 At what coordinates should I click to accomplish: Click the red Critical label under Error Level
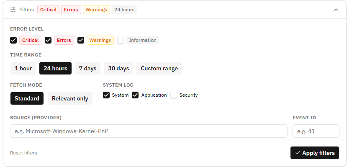coord(30,40)
